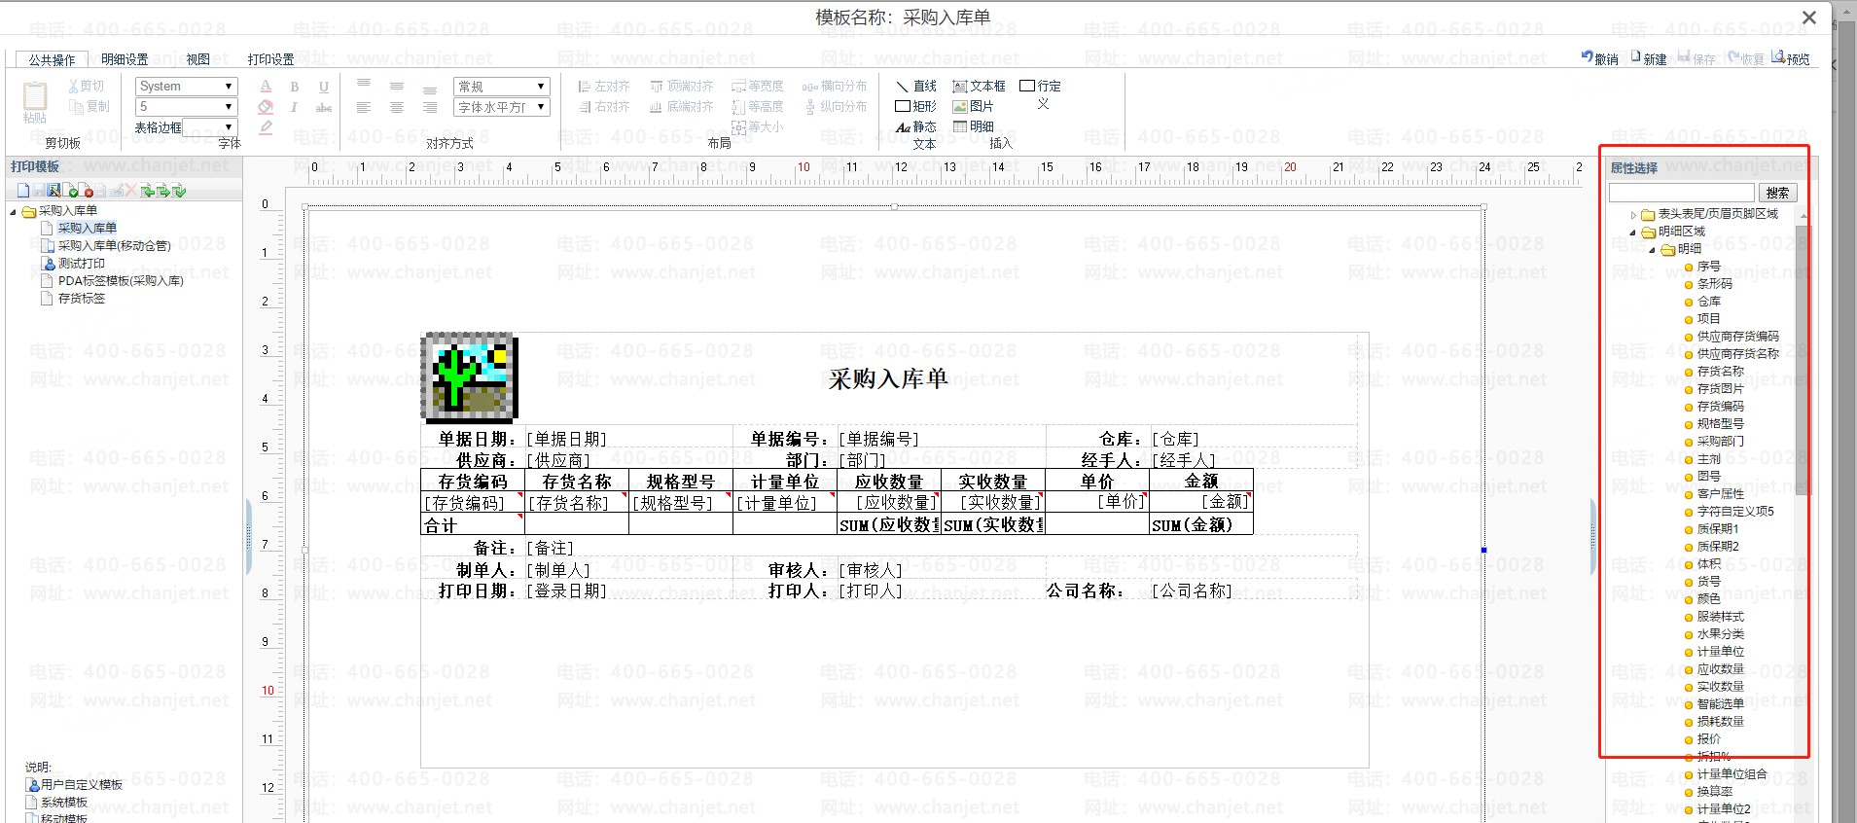The image size is (1857, 823).
Task: Click 预览 preview button
Action: (1792, 58)
